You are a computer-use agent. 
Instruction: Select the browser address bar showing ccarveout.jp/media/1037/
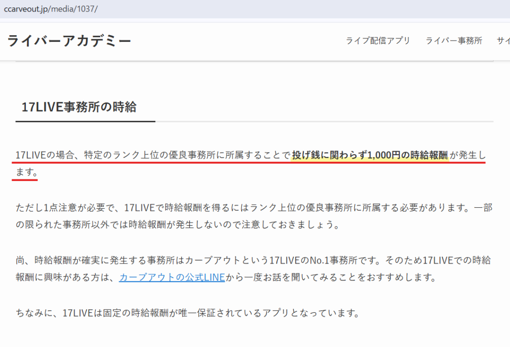[x=50, y=8]
